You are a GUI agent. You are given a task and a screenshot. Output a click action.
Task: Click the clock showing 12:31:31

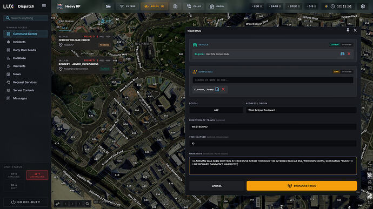pos(341,6)
